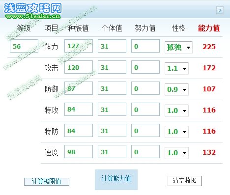Viewport: 230px width, 195px height.
Task: Click the level field showing 56
Action: (x=24, y=46)
